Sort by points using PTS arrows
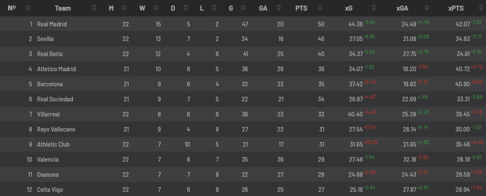 [320, 8]
